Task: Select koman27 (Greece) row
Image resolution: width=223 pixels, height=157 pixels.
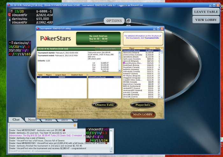Action: (x=141, y=74)
